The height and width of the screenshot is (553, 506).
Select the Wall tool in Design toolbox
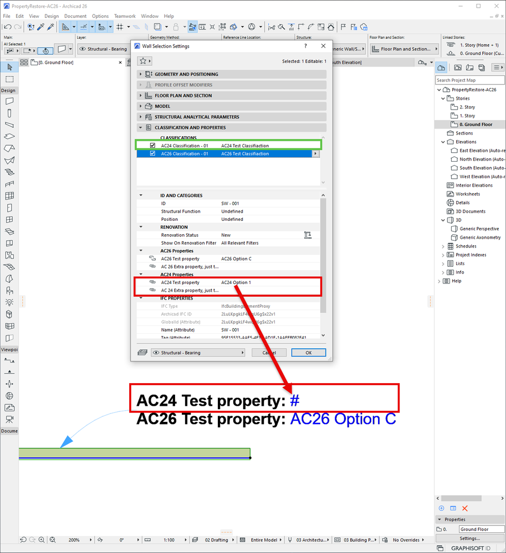click(x=9, y=101)
